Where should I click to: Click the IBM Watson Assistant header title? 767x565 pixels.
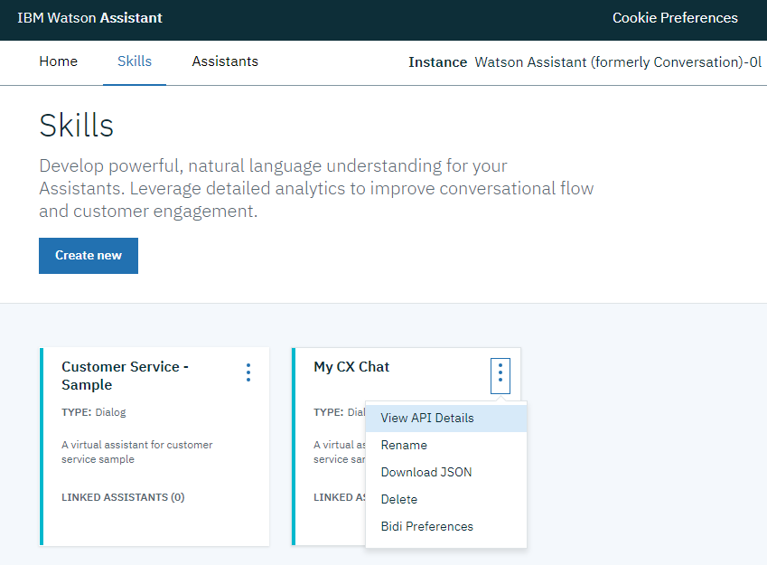click(x=90, y=17)
